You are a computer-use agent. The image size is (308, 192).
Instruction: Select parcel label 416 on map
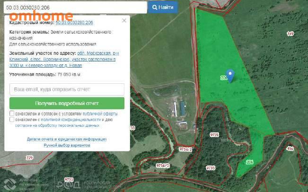pos(290,148)
